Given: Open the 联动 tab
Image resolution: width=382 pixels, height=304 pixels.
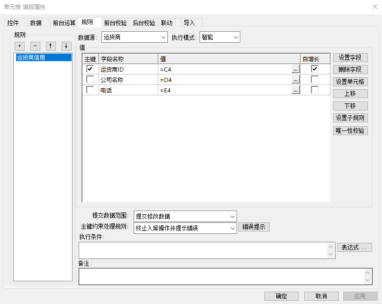Looking at the screenshot, I should 167,23.
